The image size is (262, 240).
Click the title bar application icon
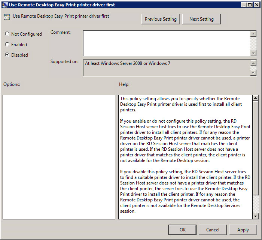point(5,4)
